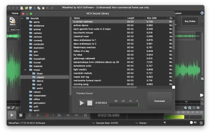Click the Download button

coord(159,101)
